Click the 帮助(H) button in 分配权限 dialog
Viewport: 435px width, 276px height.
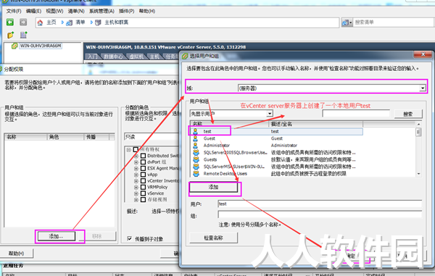tap(16, 254)
